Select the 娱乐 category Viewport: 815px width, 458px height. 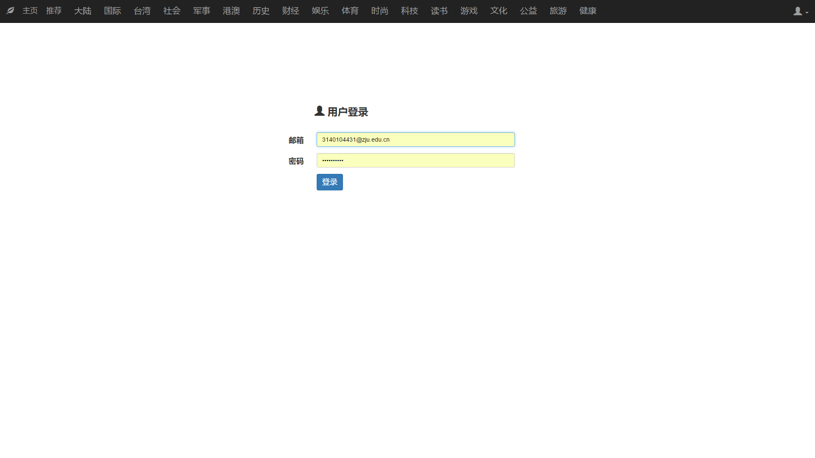point(320,11)
